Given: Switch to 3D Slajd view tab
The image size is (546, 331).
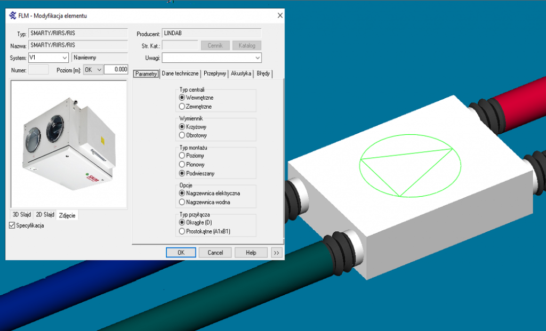Looking at the screenshot, I should (x=22, y=214).
